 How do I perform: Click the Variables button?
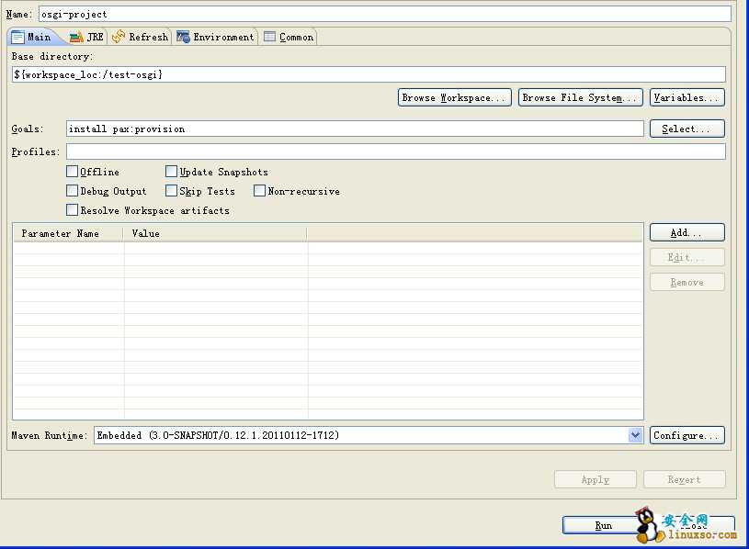tap(687, 97)
